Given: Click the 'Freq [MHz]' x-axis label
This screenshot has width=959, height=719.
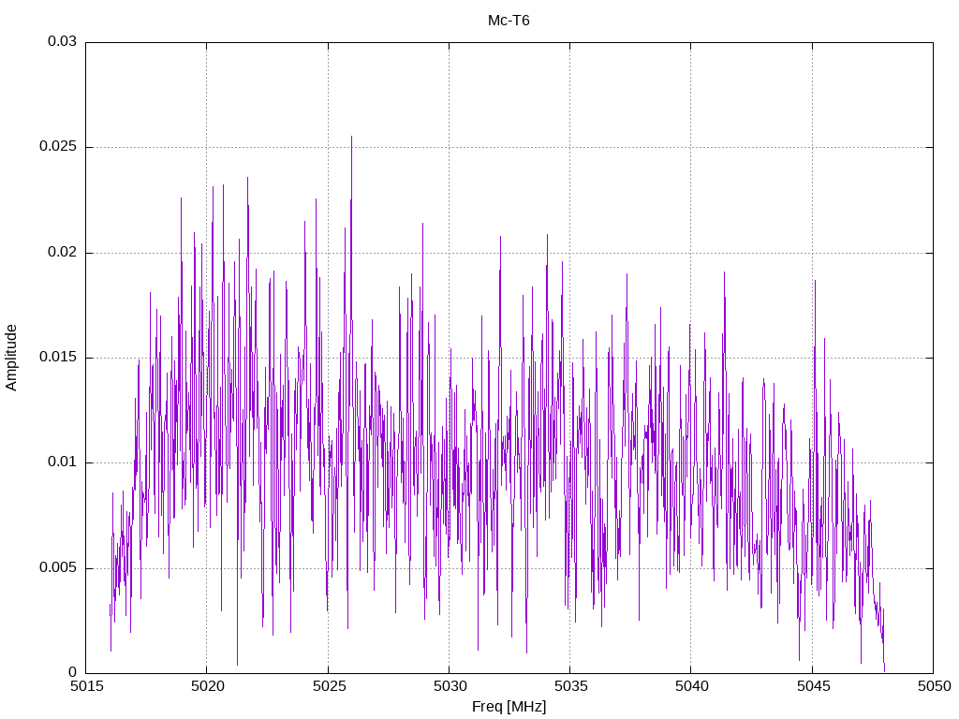Looking at the screenshot, I should (509, 706).
